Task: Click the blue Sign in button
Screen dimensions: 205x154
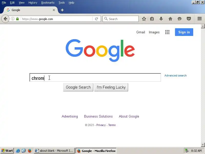Action: coord(184,32)
